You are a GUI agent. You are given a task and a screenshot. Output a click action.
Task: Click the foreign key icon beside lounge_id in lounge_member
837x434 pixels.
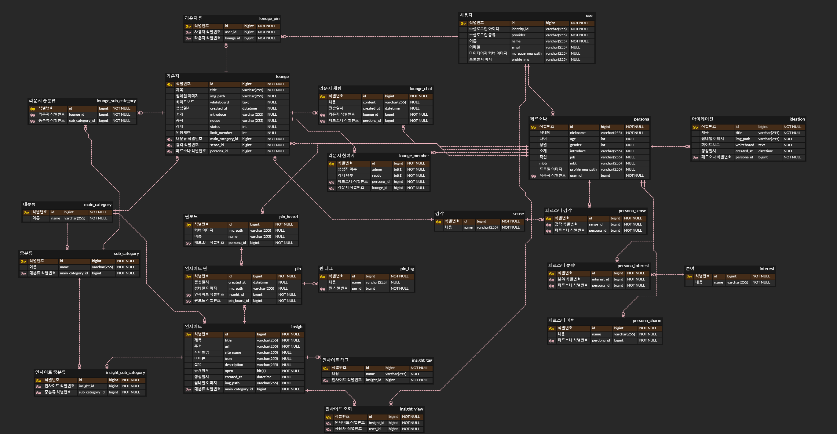pos(331,188)
